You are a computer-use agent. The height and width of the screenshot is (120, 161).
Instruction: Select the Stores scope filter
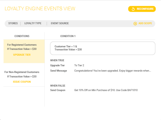coord(13,24)
